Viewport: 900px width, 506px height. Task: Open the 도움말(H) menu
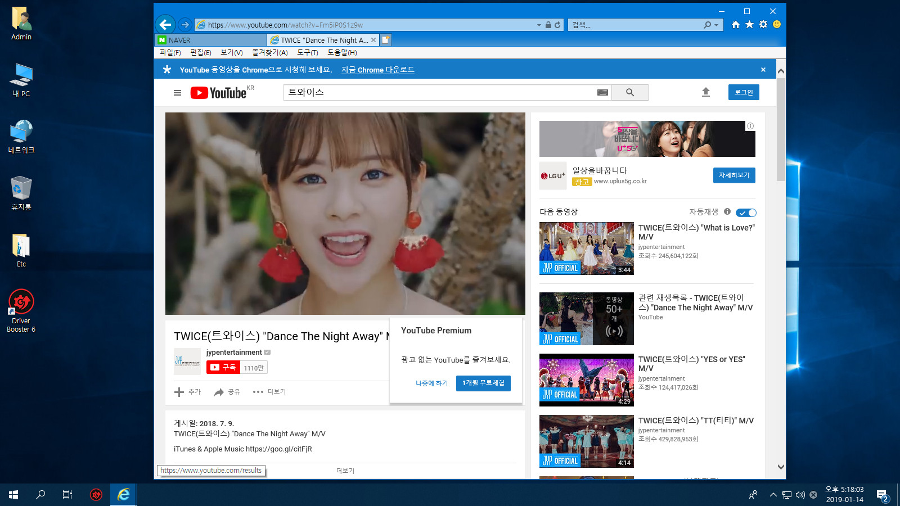click(x=342, y=52)
